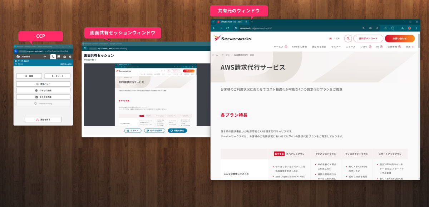Click the zoom magnifier icon in the address bar

tap(364, 28)
